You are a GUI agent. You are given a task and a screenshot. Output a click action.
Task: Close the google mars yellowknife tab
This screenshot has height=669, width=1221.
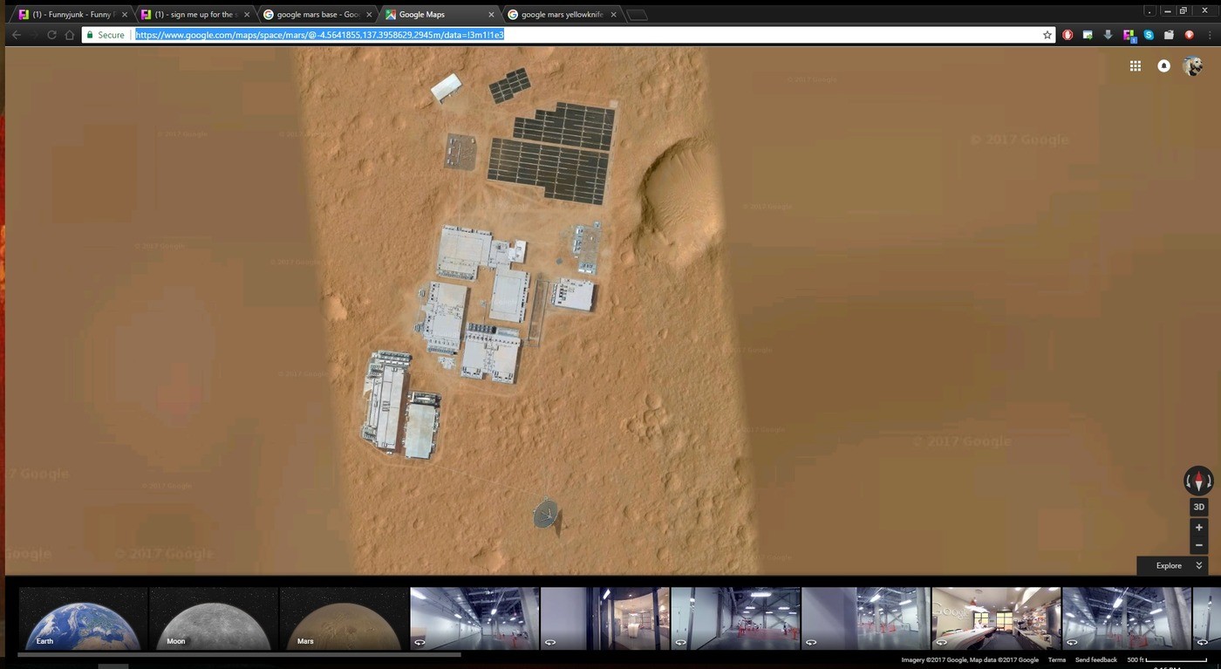(x=613, y=15)
